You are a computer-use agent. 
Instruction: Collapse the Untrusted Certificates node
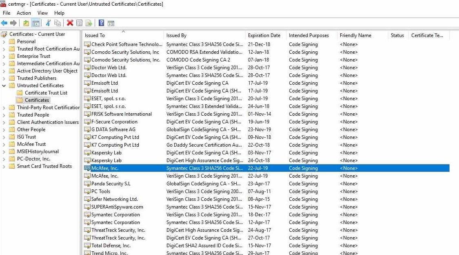click(x=4, y=86)
